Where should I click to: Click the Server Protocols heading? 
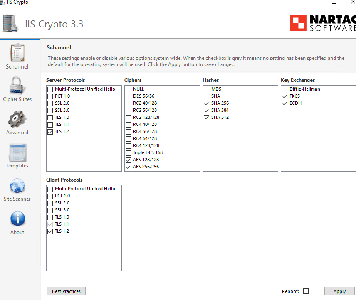pyautogui.click(x=65, y=80)
